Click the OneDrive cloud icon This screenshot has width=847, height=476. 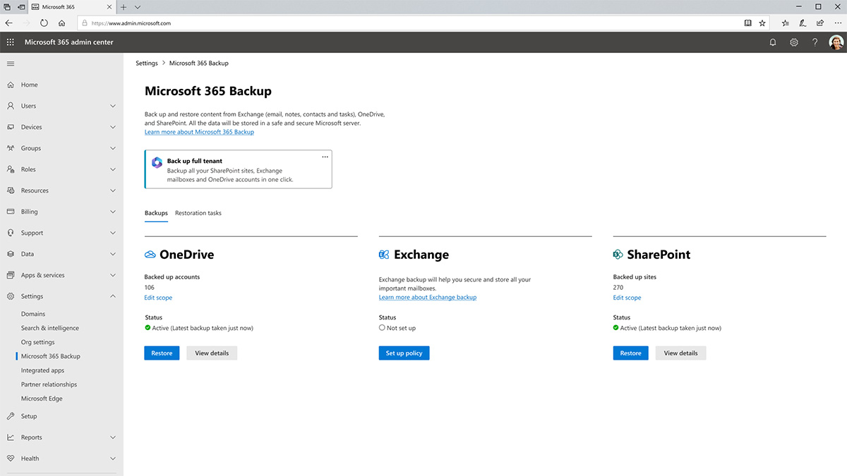pyautogui.click(x=149, y=255)
